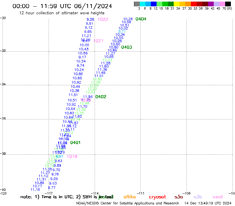
Task: Click the light blue value 8.71
Action: click(122, 31)
